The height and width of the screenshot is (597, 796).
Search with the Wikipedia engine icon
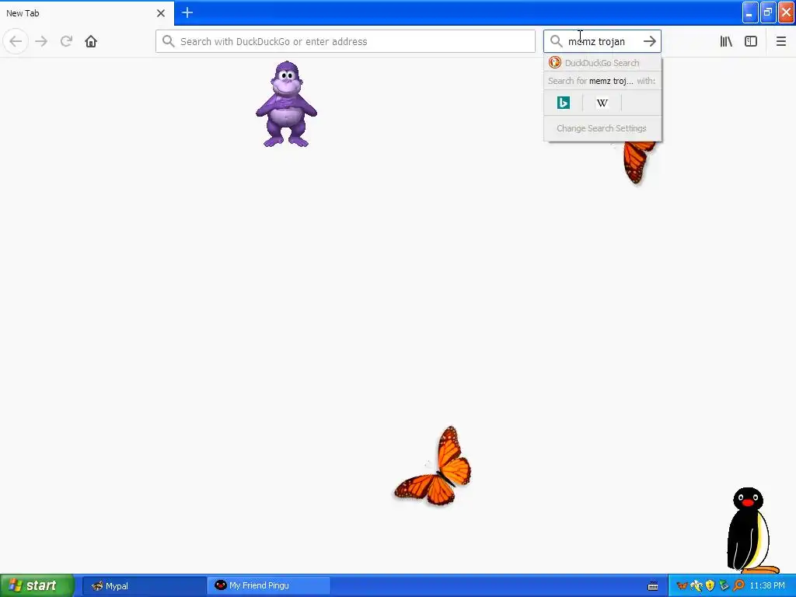(602, 103)
